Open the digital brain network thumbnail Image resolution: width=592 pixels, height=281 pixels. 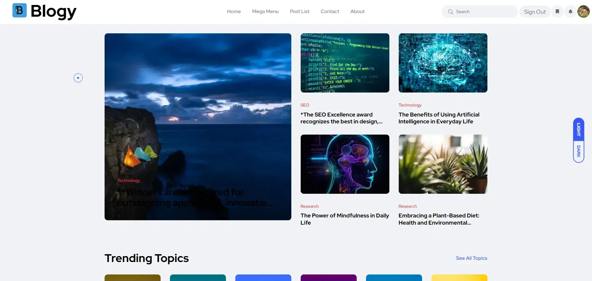443,63
